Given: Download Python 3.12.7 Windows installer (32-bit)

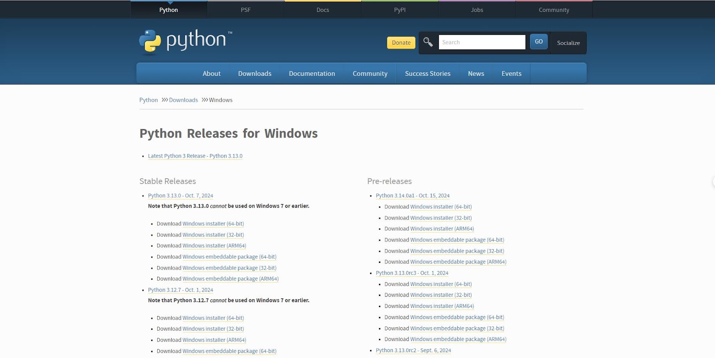Looking at the screenshot, I should pyautogui.click(x=213, y=329).
